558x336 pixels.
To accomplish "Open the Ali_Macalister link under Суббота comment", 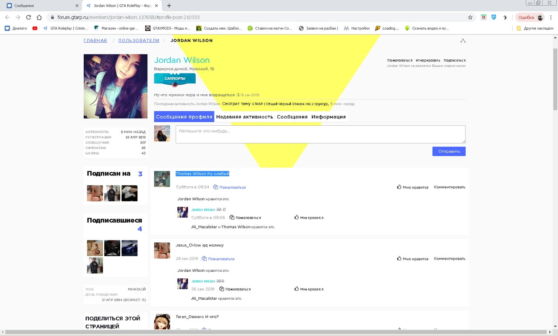I will [204, 227].
